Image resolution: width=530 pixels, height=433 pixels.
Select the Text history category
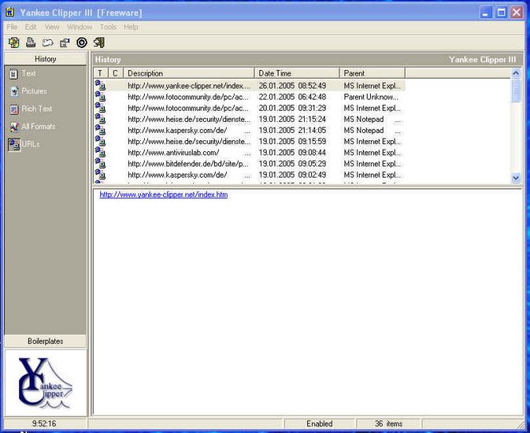point(22,73)
